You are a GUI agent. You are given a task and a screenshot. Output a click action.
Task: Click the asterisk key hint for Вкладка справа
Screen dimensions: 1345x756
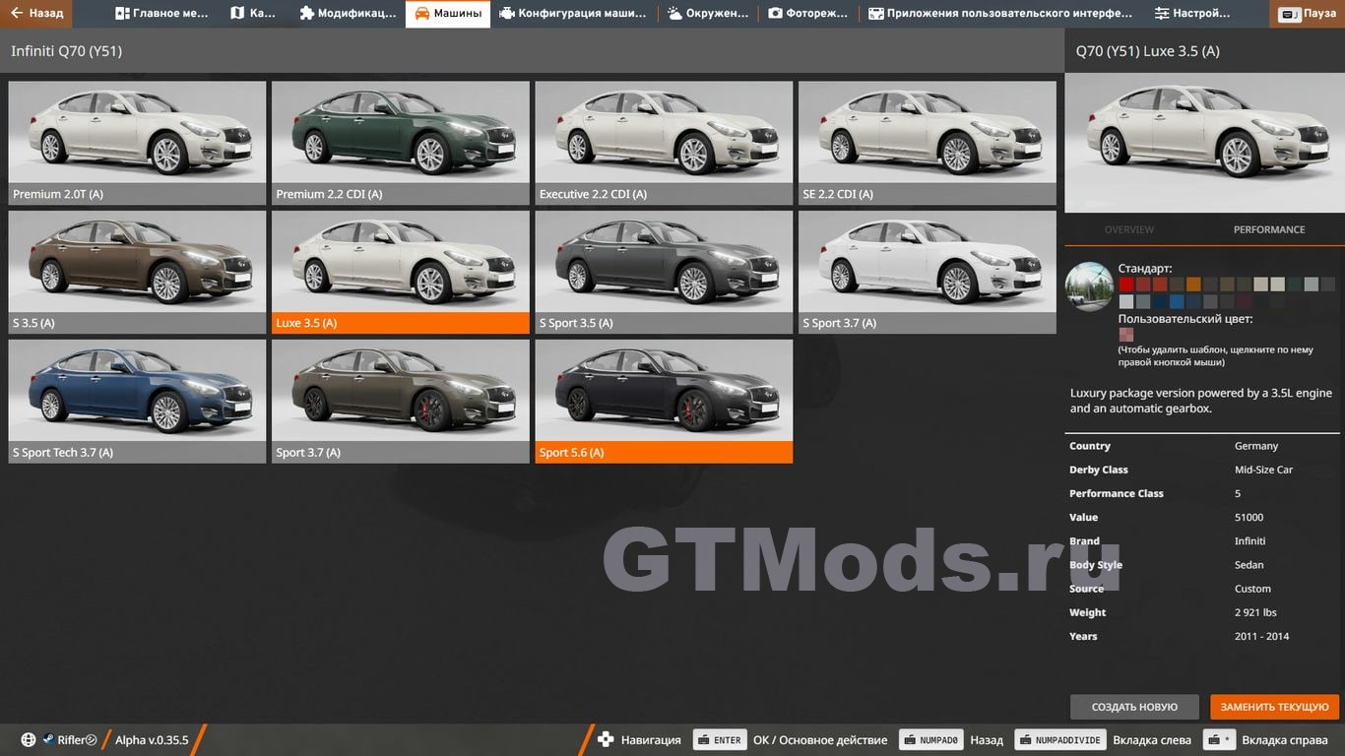point(1221,740)
